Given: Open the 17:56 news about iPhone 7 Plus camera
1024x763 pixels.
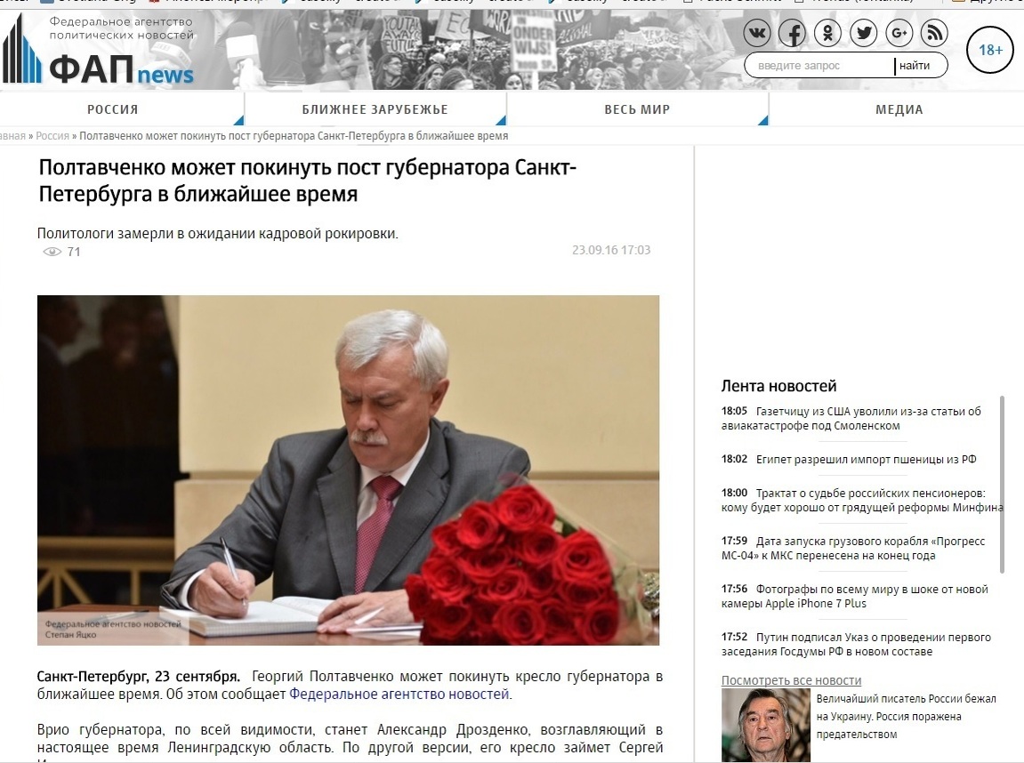Looking at the screenshot, I should (854, 596).
